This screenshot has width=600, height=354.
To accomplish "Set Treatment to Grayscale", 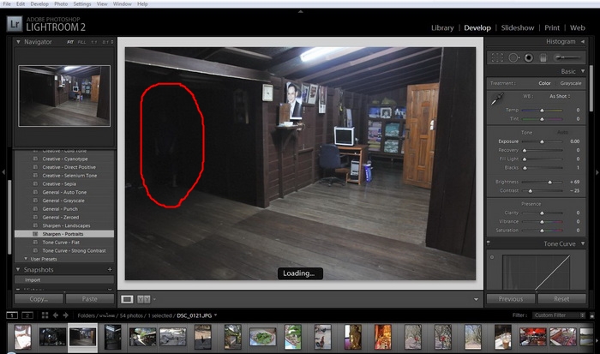I will point(571,83).
